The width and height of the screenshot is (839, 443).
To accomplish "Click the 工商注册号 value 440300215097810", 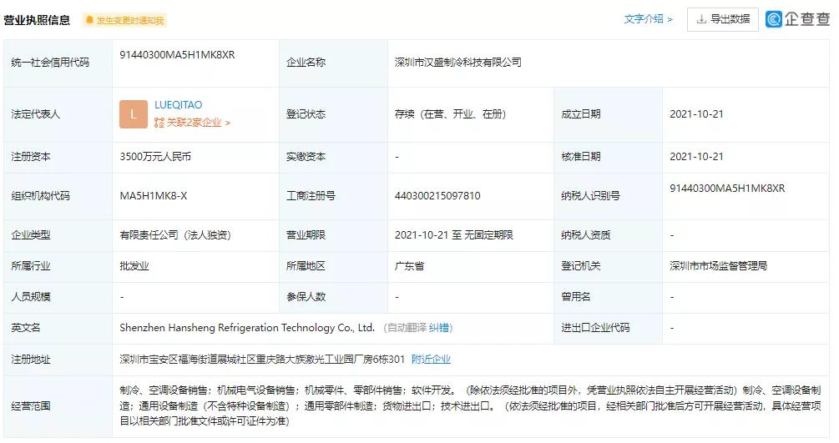I will click(437, 196).
